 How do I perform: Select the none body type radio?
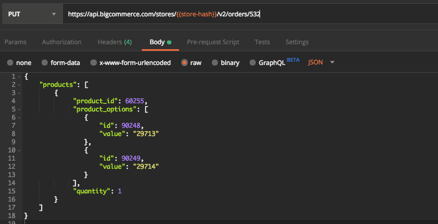10,63
